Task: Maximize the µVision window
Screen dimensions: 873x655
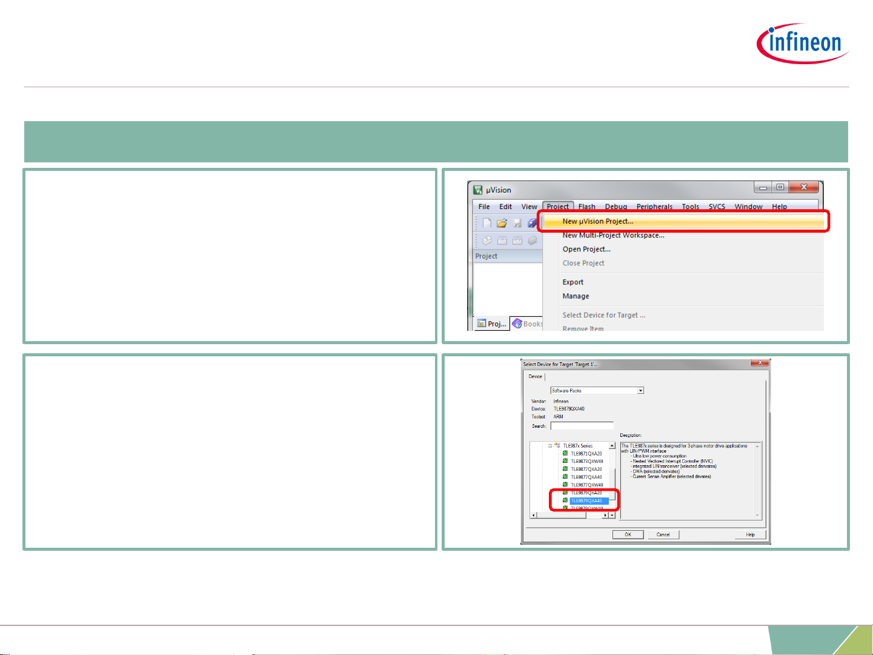Action: click(780, 187)
